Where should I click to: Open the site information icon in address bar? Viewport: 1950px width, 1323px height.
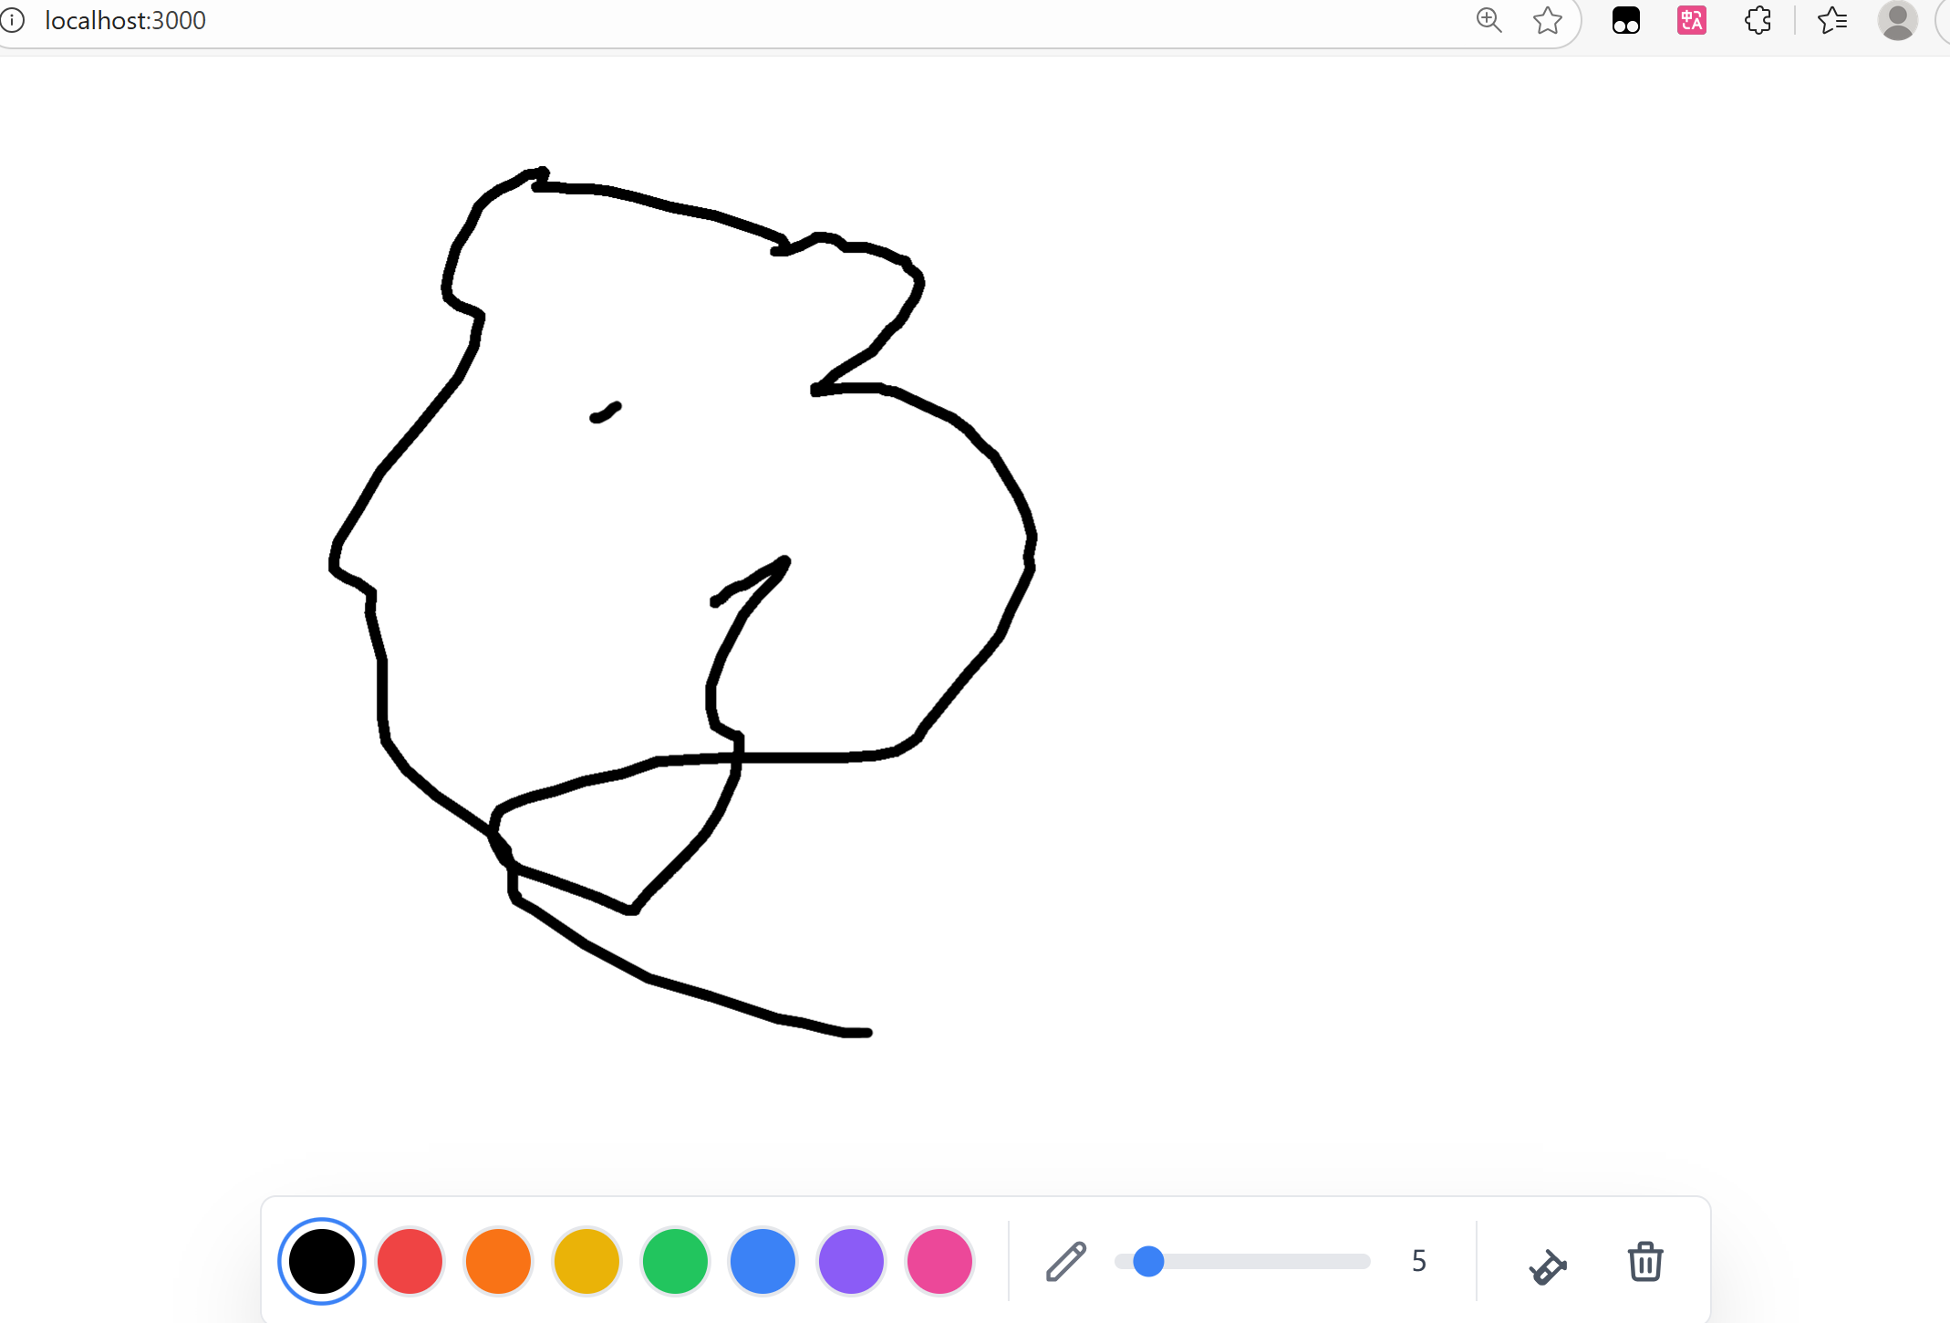pos(14,20)
